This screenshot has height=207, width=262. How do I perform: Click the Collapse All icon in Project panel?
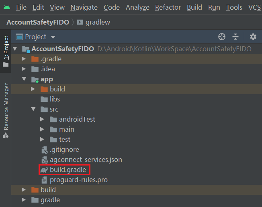coord(235,37)
